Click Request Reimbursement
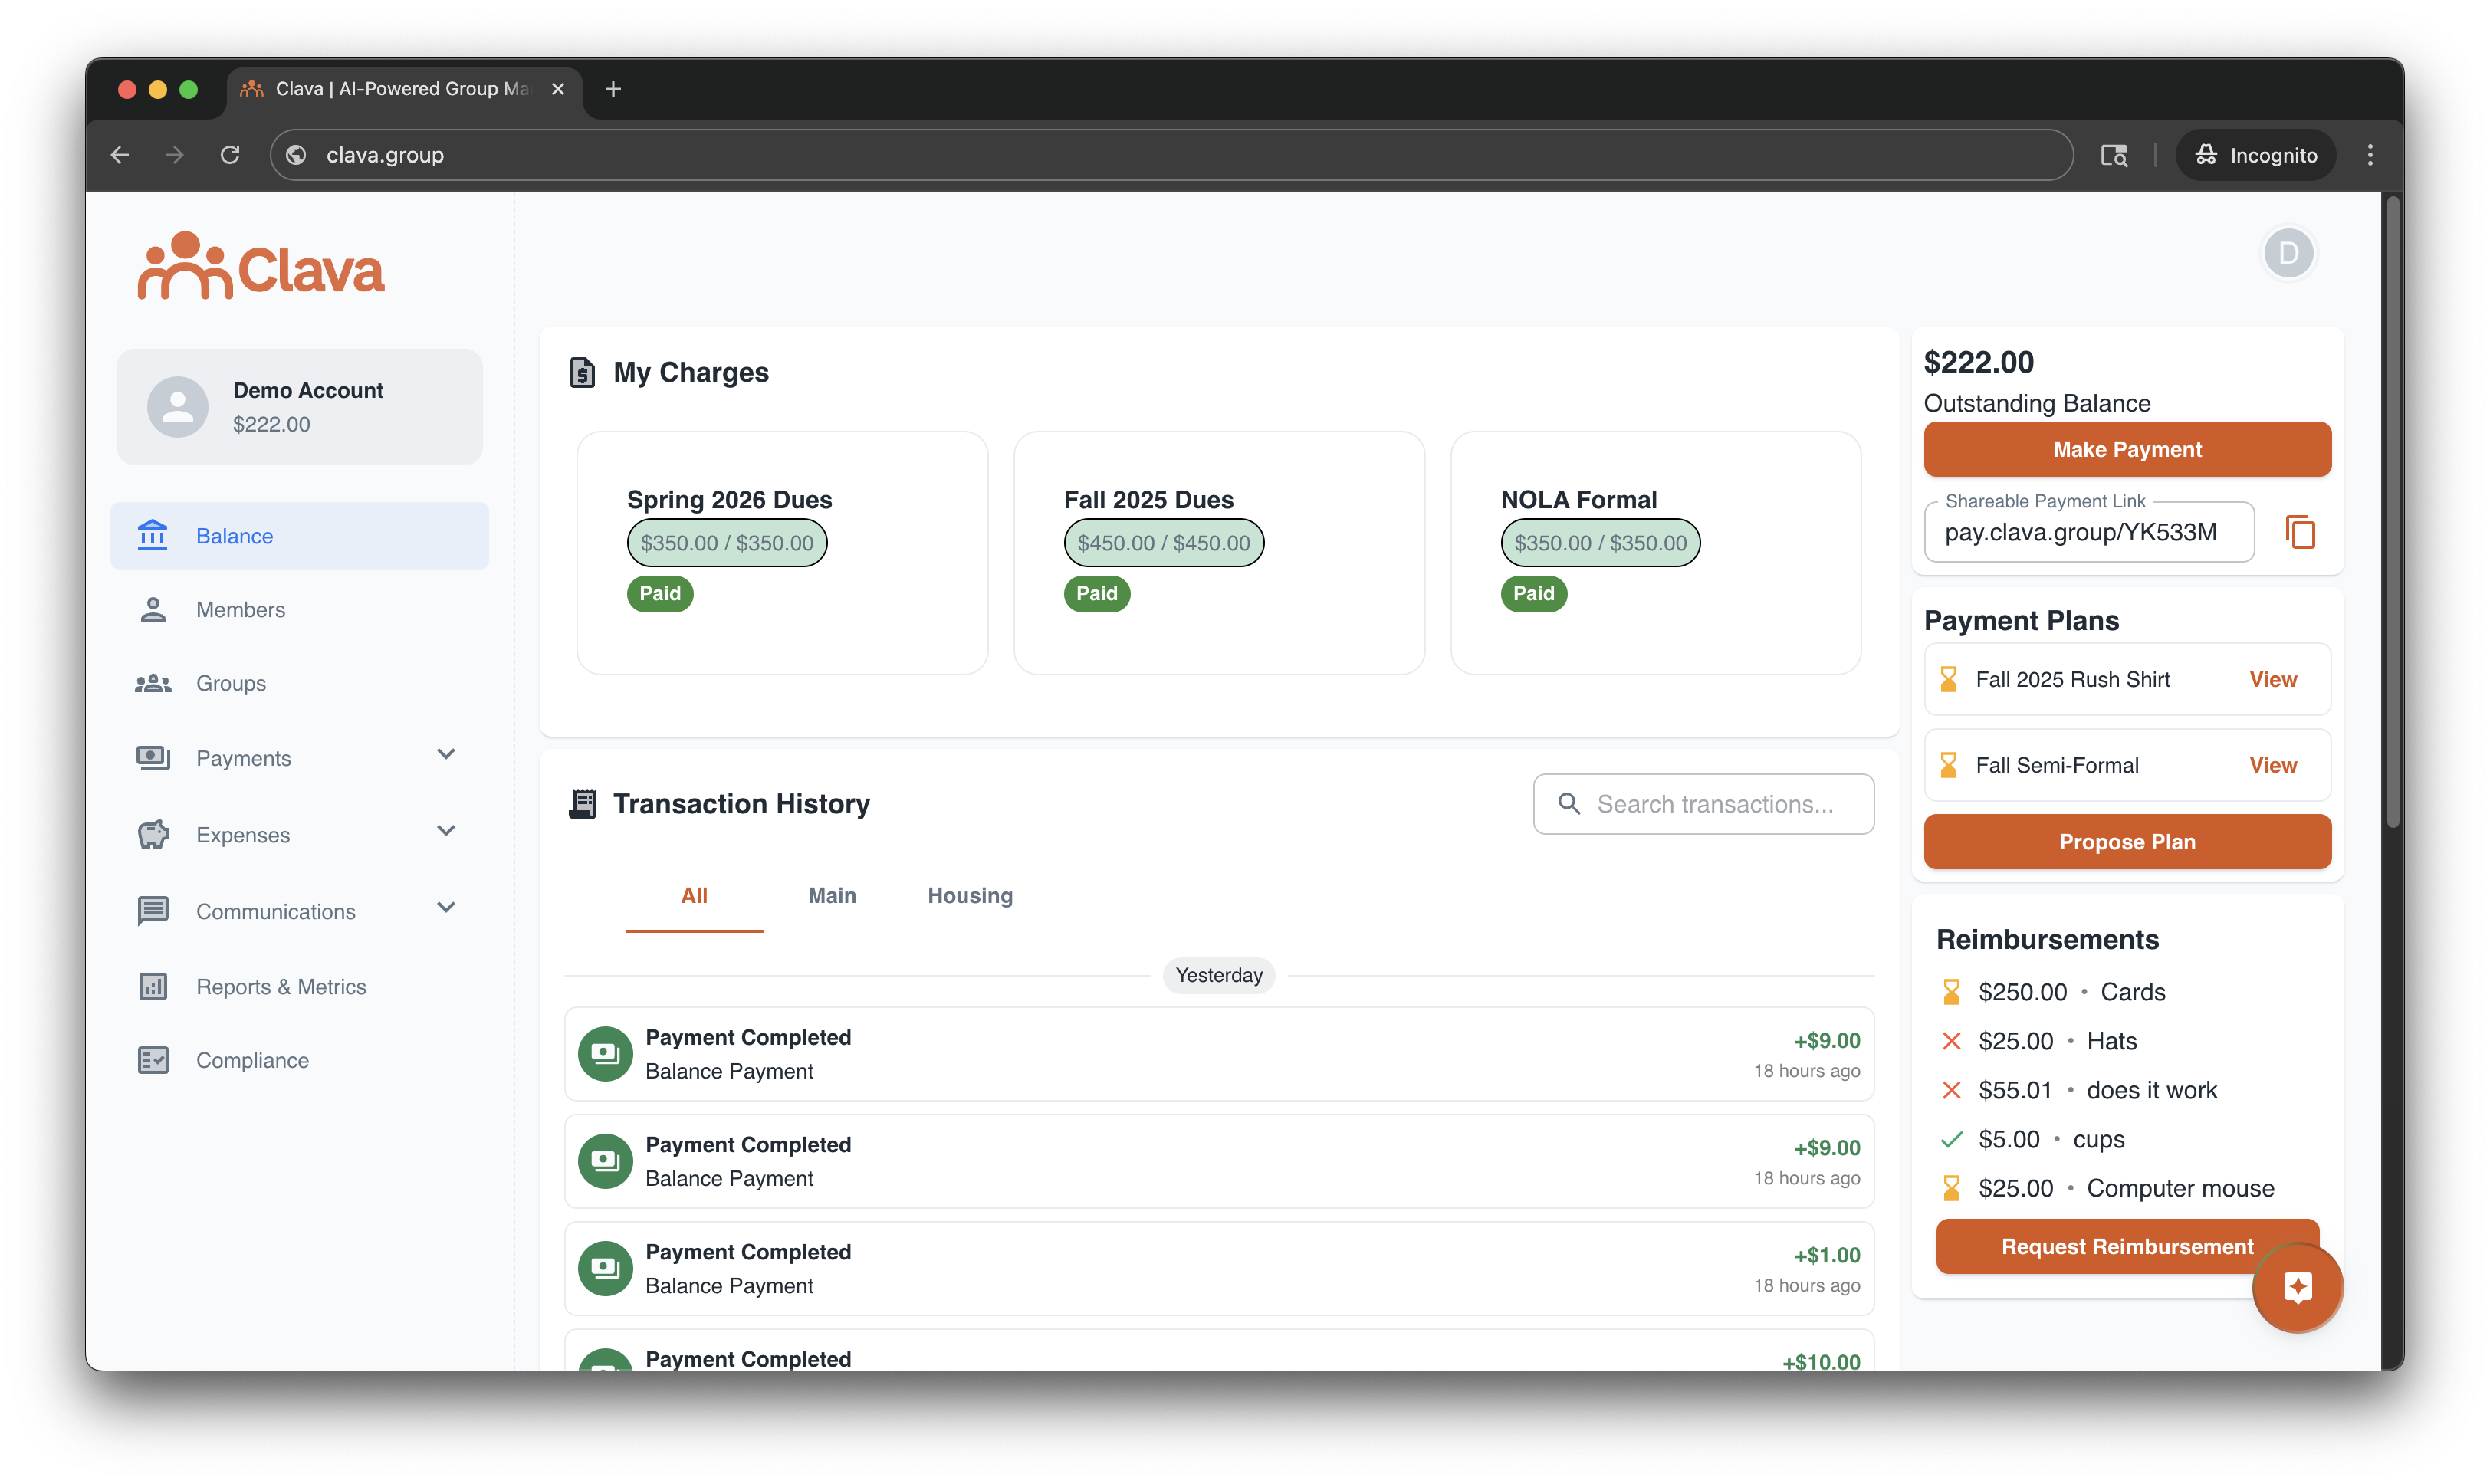Viewport: 2490px width, 1484px height. point(2127,1246)
